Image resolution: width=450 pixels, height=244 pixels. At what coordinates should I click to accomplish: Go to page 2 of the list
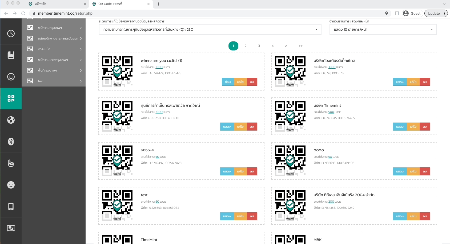246,46
